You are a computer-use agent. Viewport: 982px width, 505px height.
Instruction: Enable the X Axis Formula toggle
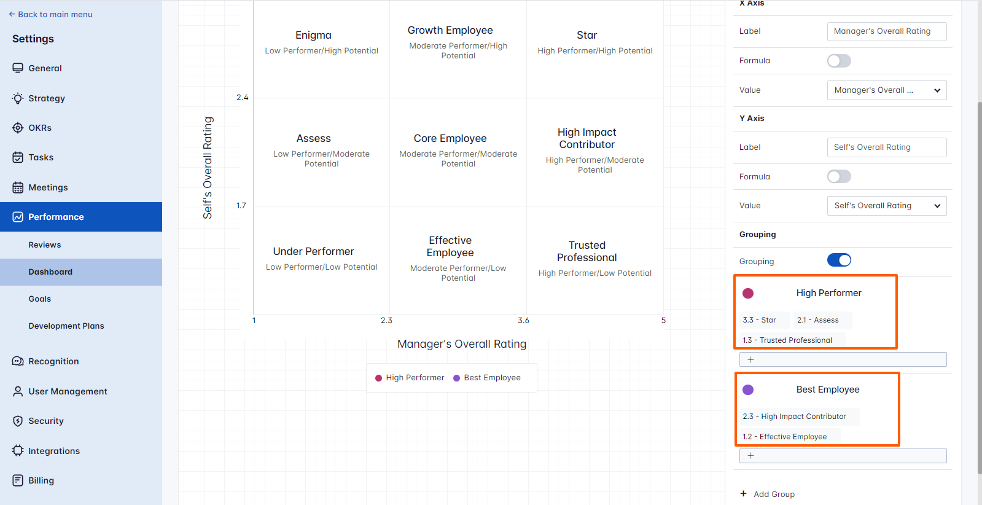(839, 61)
